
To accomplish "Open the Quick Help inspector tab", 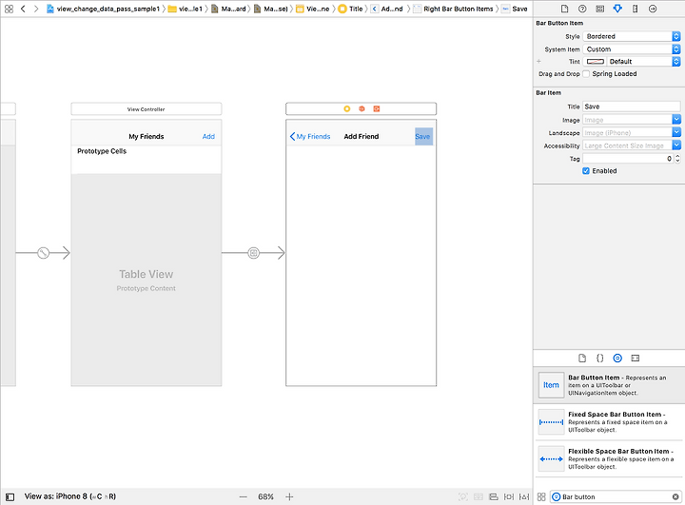I will click(582, 9).
